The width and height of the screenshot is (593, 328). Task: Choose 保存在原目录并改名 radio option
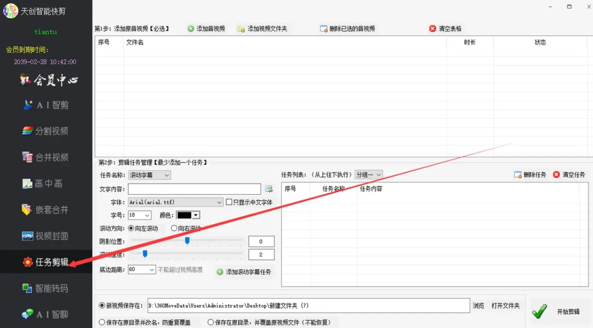tap(102, 322)
